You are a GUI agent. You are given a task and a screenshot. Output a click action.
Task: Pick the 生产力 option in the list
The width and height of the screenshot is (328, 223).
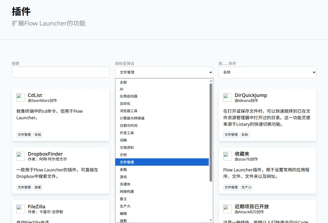(162, 206)
